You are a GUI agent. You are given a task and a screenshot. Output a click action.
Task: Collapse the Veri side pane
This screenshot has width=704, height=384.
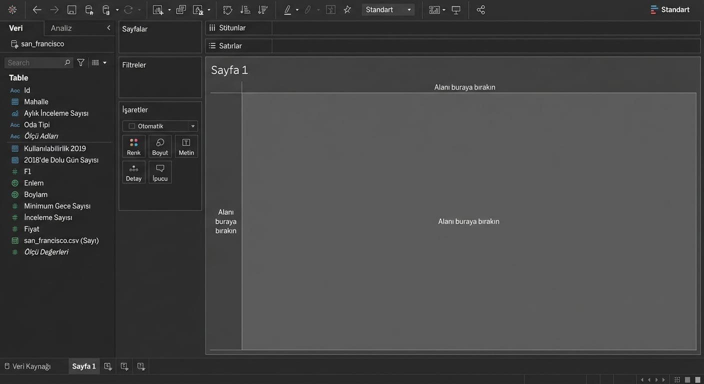pyautogui.click(x=108, y=28)
